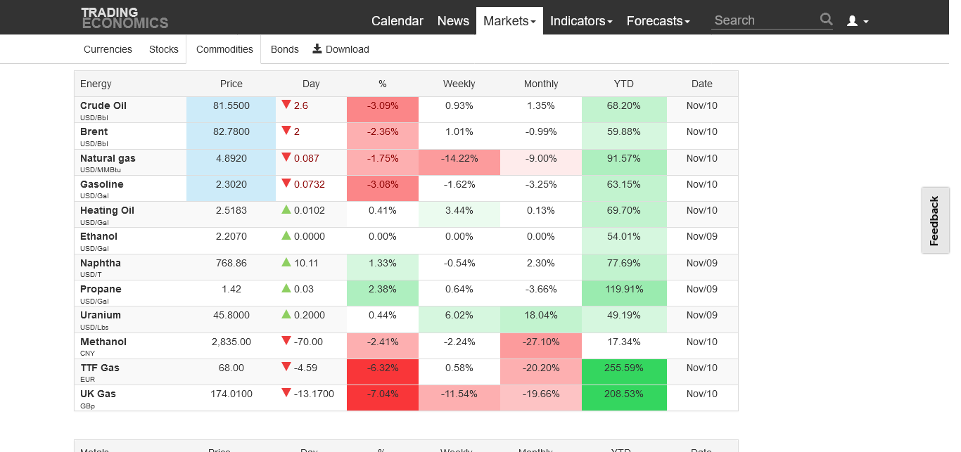Open the user account icon menu

pos(857,21)
